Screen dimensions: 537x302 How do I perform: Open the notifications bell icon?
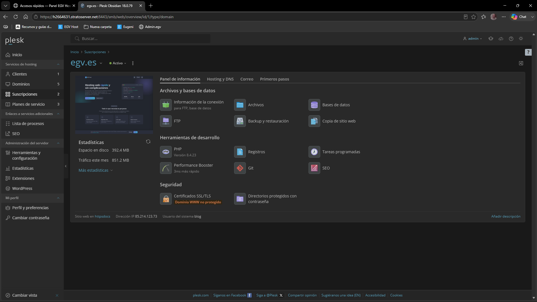pos(491,39)
